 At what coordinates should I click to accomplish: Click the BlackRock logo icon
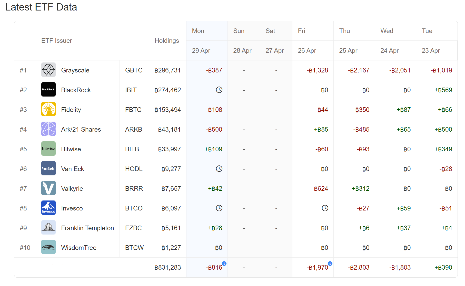[48, 90]
